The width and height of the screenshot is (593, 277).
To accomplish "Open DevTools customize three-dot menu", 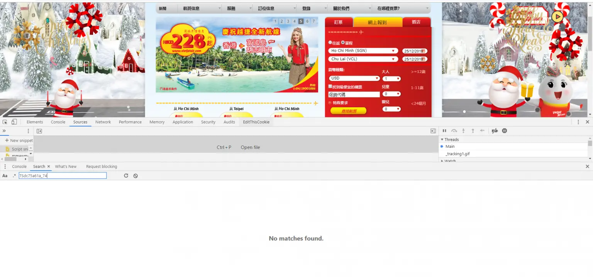I will [x=578, y=122].
